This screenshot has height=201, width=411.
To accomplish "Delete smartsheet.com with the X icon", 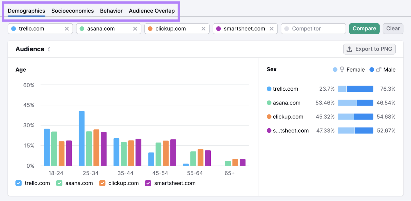I will coord(272,29).
